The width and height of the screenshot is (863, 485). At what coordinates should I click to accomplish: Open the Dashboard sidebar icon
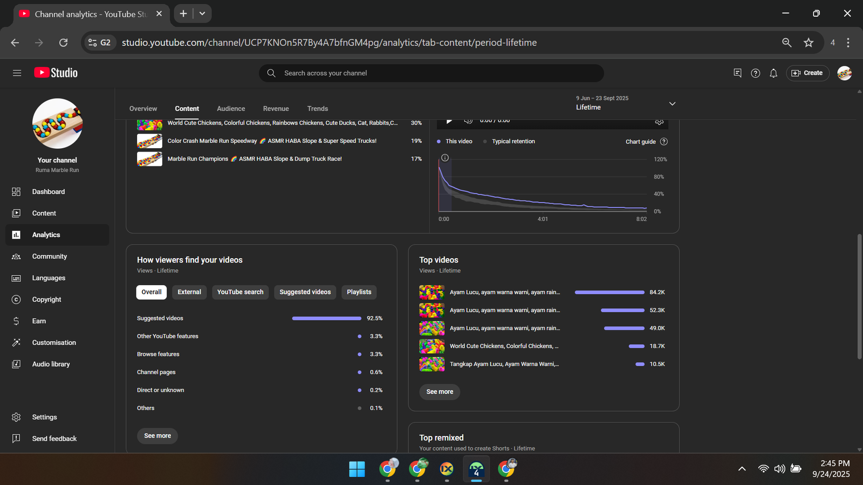coord(16,192)
